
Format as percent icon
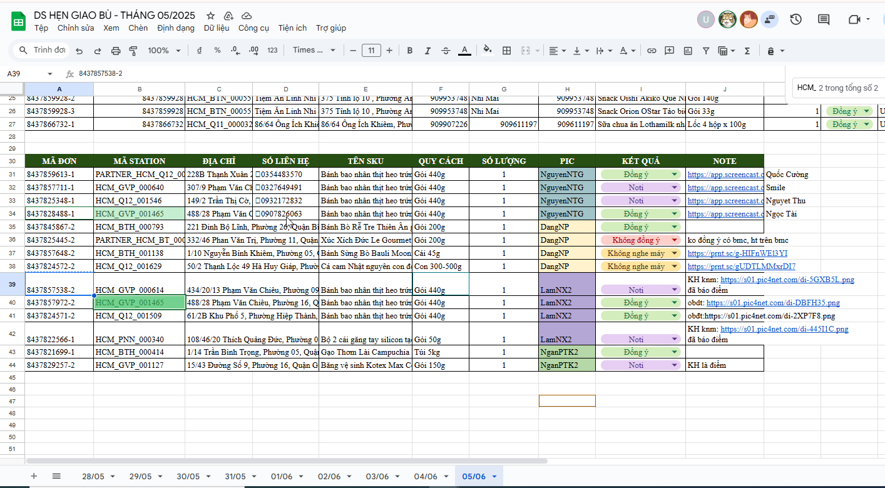(x=217, y=50)
